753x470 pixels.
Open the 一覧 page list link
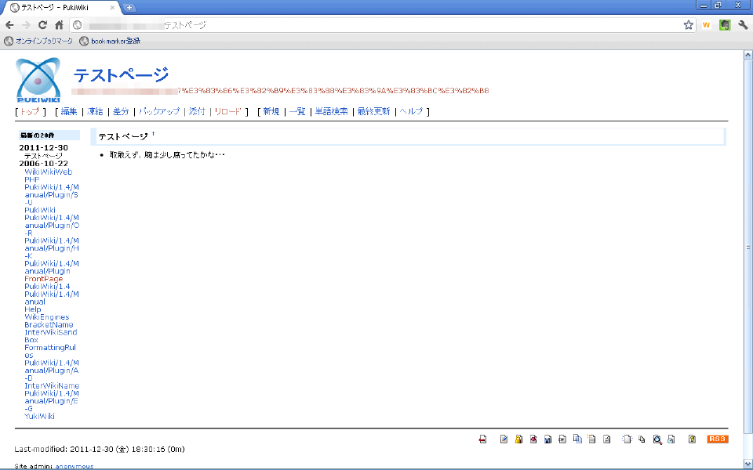click(x=296, y=111)
